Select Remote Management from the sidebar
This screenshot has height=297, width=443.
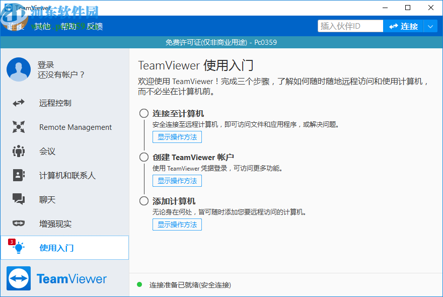[75, 127]
